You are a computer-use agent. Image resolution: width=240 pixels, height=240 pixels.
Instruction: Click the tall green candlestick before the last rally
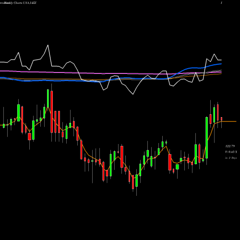(207, 138)
